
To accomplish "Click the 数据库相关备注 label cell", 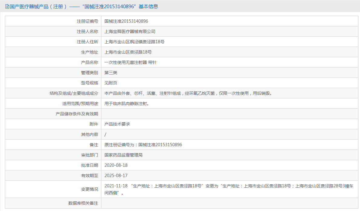I will (x=83, y=203).
